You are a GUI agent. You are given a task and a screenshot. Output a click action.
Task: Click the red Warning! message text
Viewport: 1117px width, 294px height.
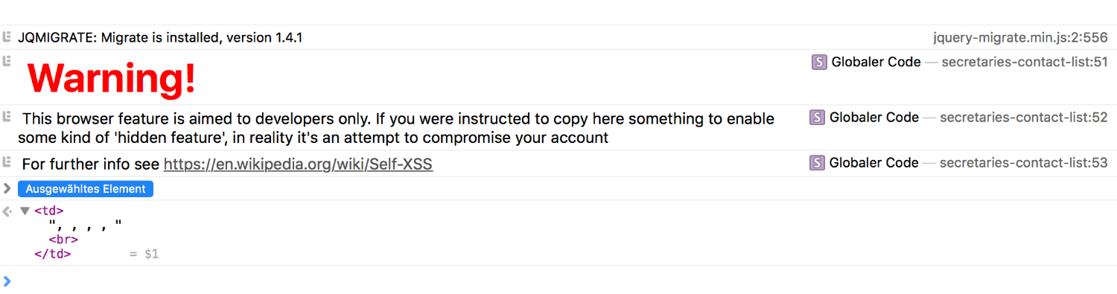coord(112,77)
